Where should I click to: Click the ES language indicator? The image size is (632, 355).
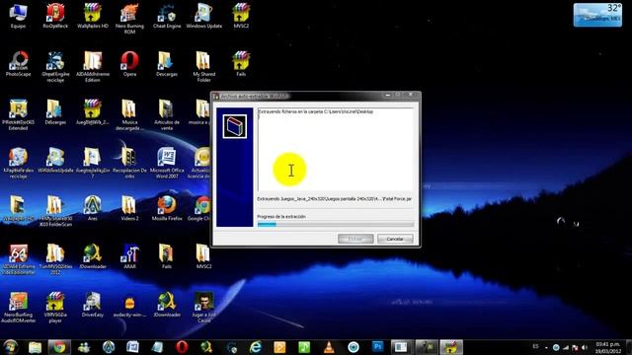click(535, 346)
